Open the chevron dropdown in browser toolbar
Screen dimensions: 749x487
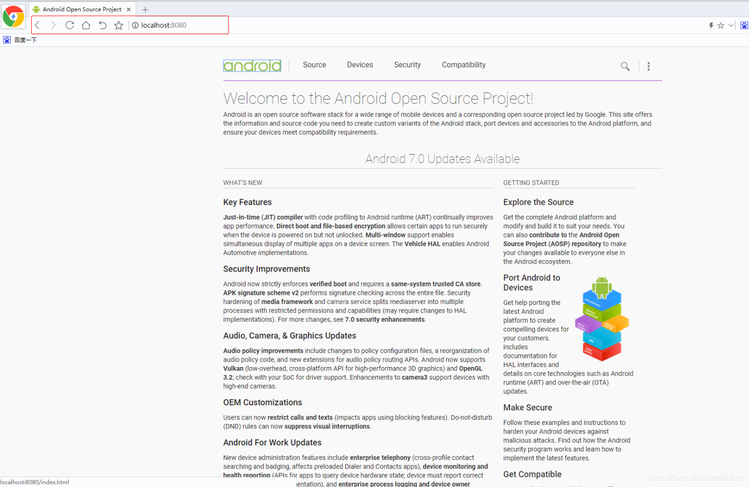pos(731,25)
